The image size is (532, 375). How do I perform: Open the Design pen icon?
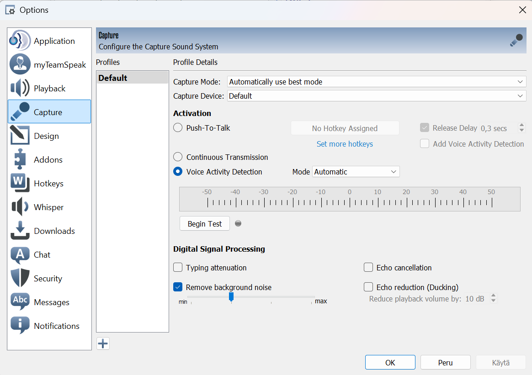[x=20, y=135]
